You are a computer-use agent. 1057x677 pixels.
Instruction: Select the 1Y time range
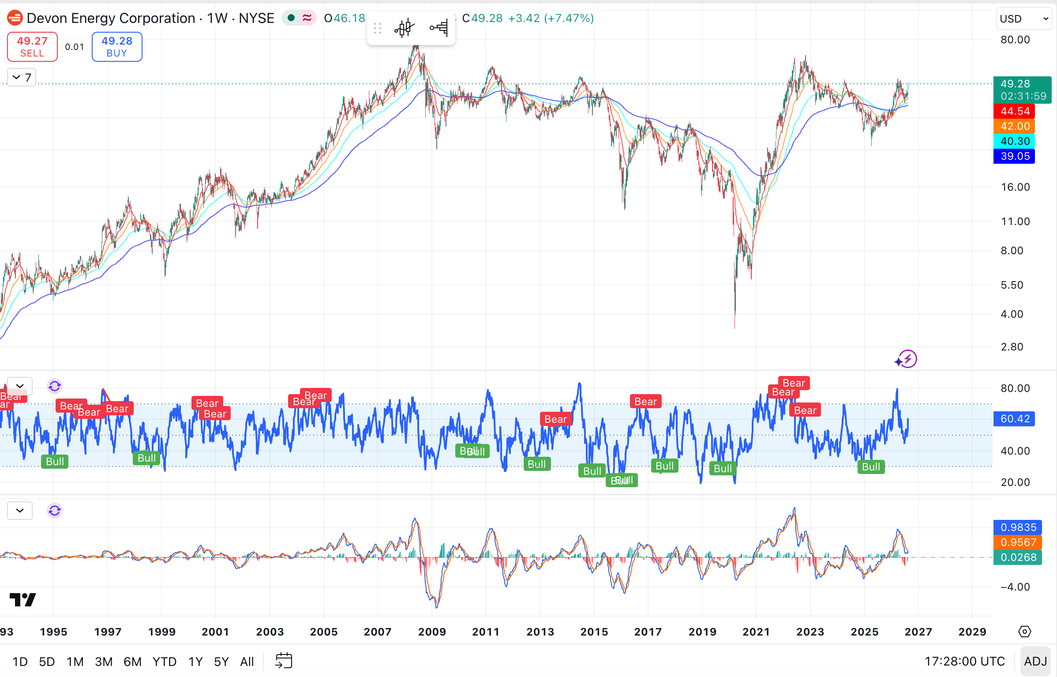click(195, 662)
